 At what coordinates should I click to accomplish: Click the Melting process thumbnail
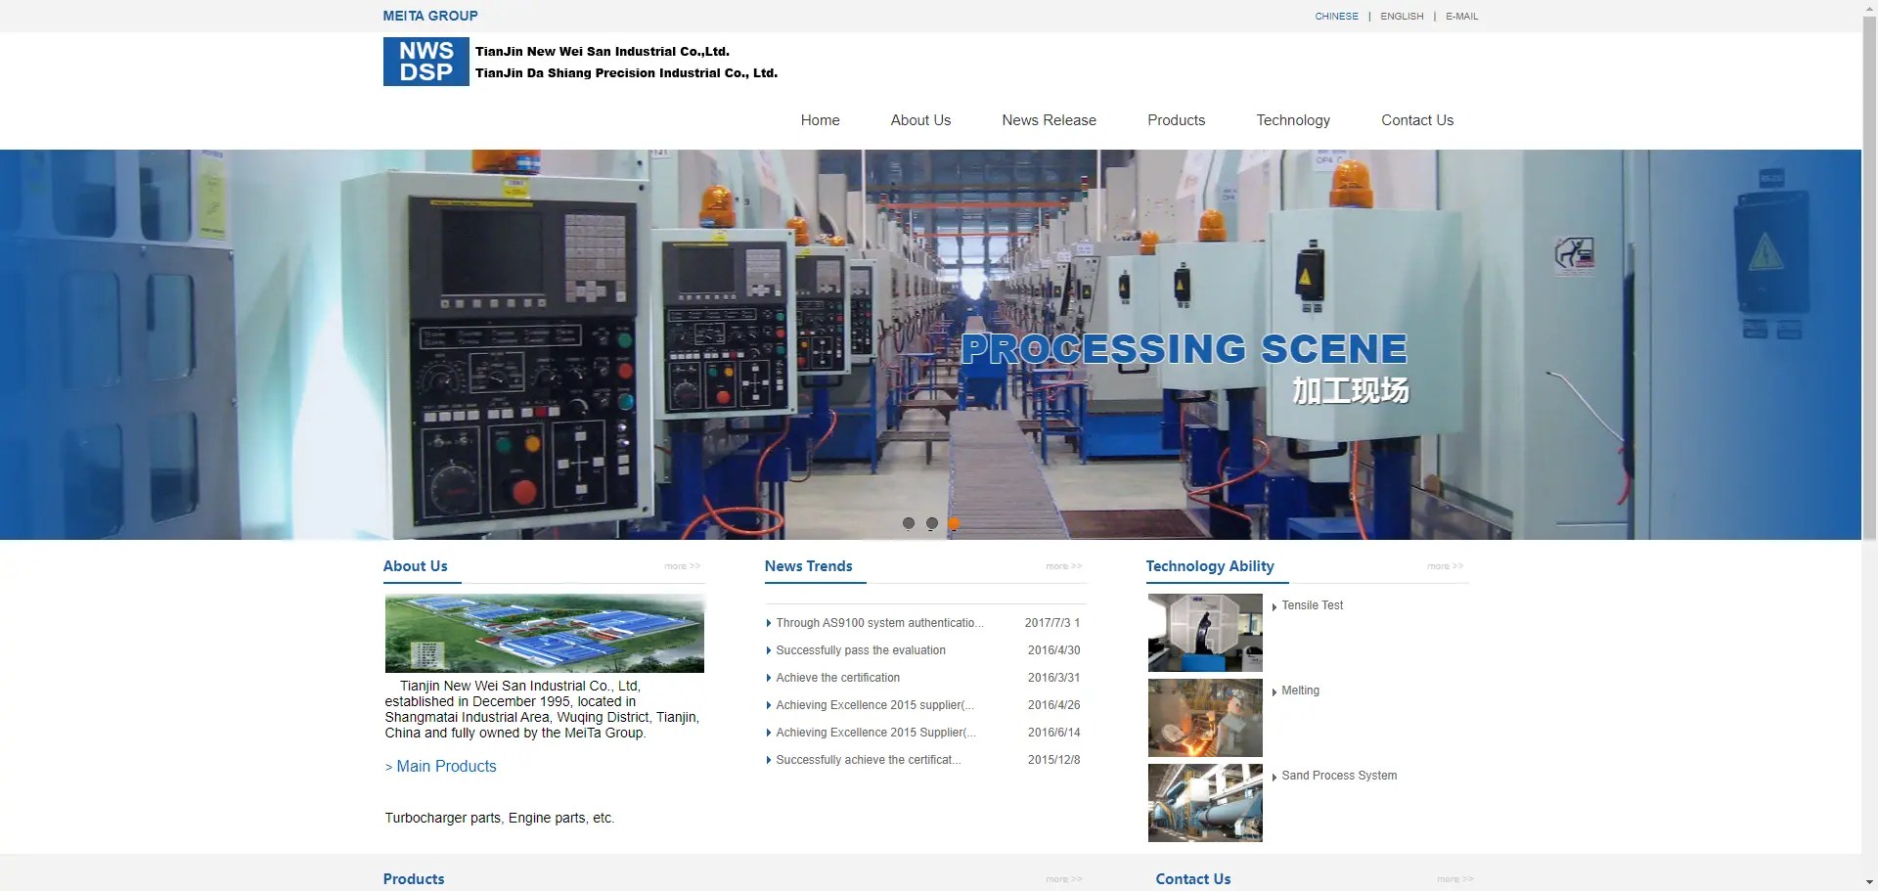click(x=1204, y=718)
